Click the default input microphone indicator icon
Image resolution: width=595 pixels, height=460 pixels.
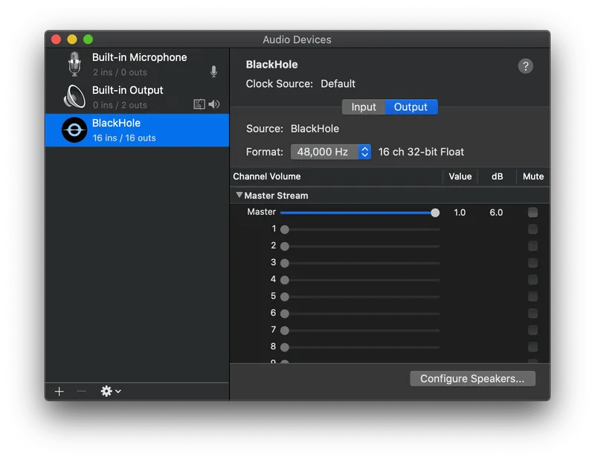point(213,71)
